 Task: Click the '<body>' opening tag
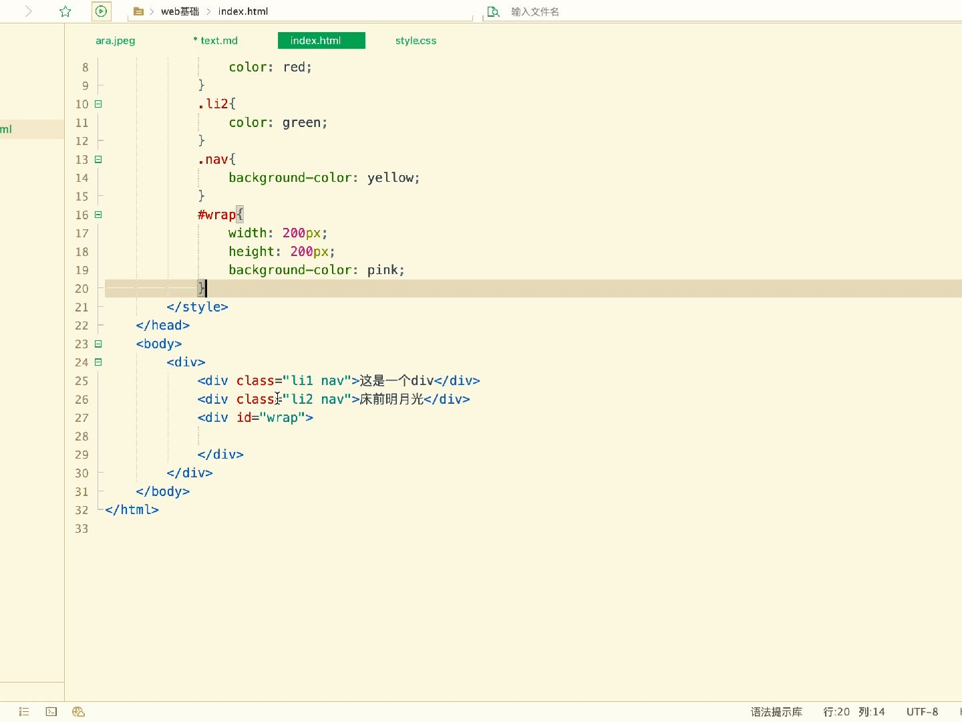(x=158, y=344)
